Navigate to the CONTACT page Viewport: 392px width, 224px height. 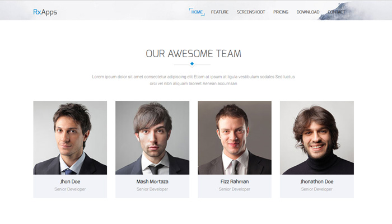[x=336, y=12]
